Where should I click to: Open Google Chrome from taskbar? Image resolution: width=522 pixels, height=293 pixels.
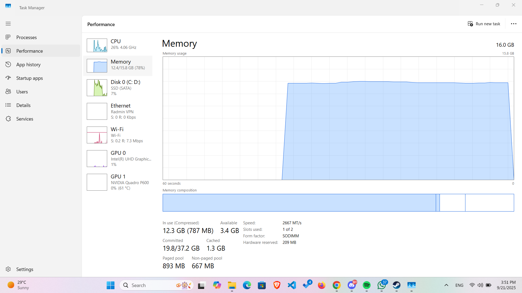[336, 285]
